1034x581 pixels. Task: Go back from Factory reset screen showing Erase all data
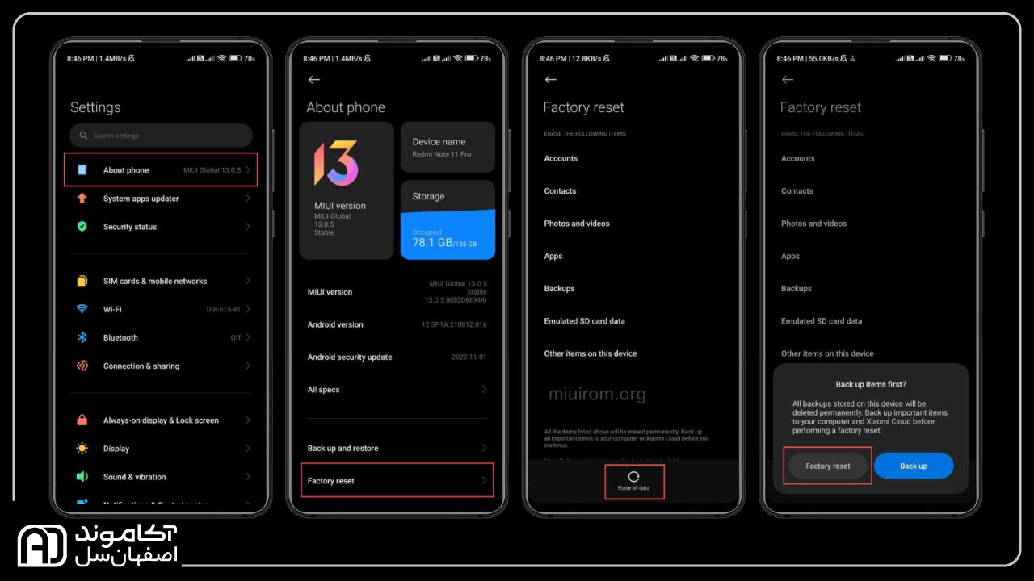(551, 80)
